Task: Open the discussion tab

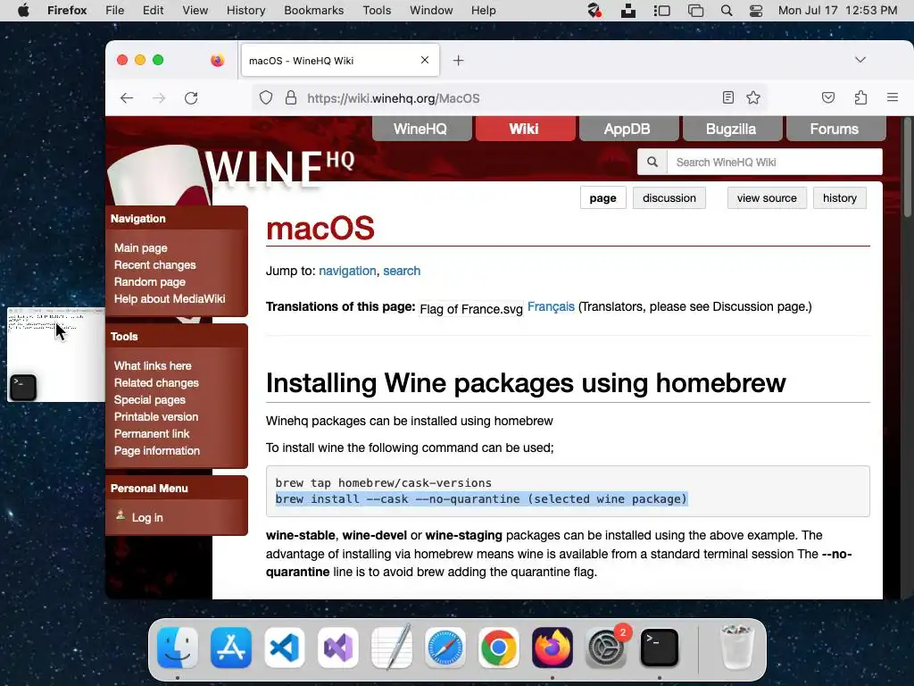Action: tap(669, 197)
